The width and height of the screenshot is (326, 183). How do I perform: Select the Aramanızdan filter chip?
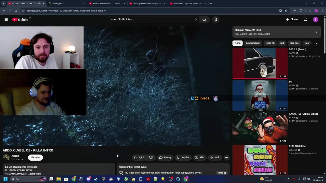253,43
